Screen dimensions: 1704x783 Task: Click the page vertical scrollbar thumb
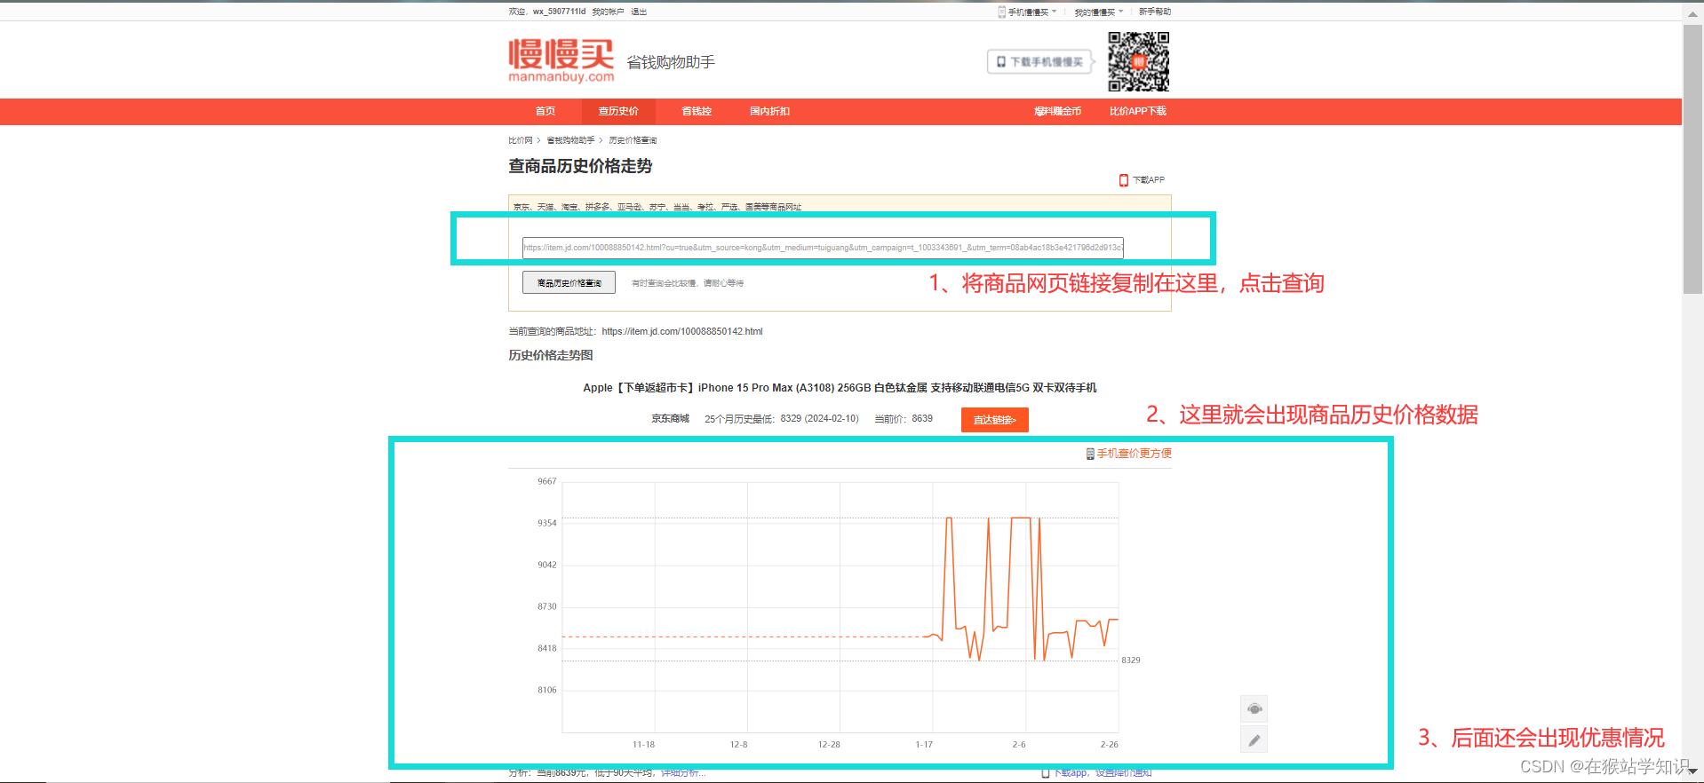(1692, 160)
